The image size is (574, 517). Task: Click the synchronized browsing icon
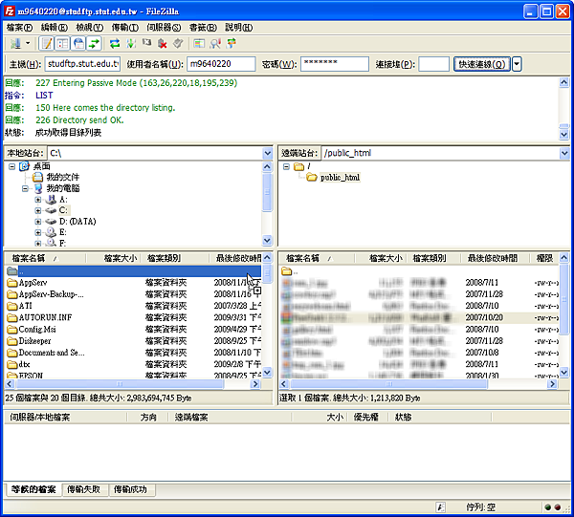[x=231, y=44]
